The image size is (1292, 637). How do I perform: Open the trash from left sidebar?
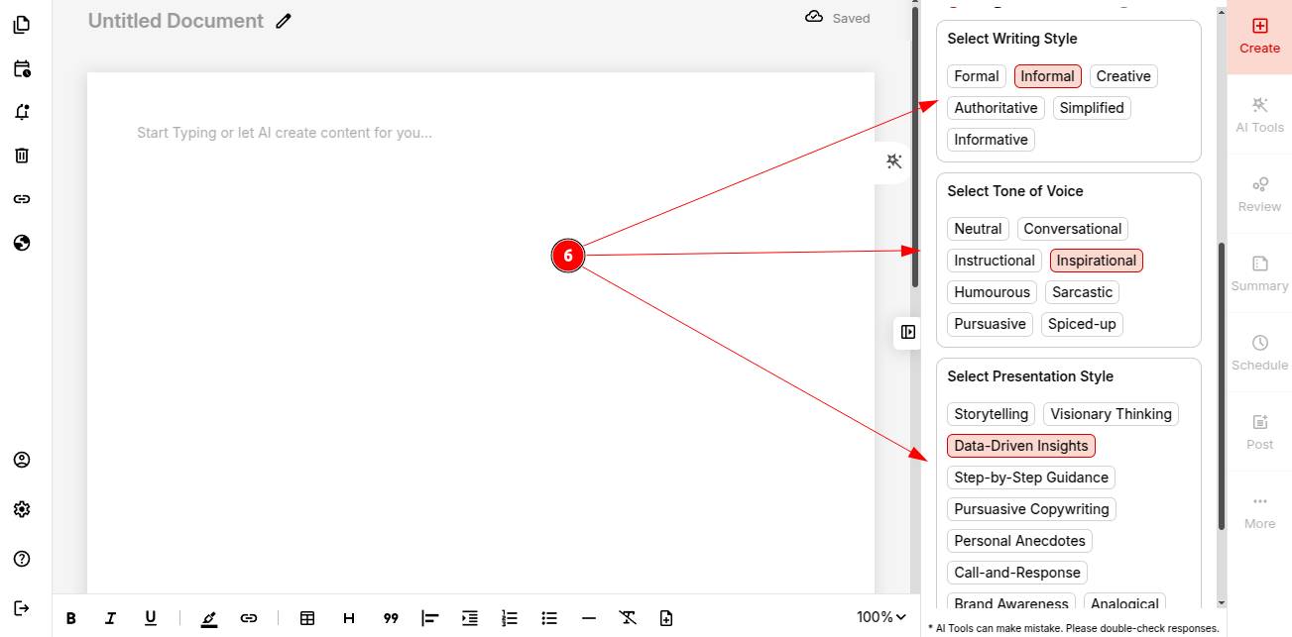pos(22,156)
